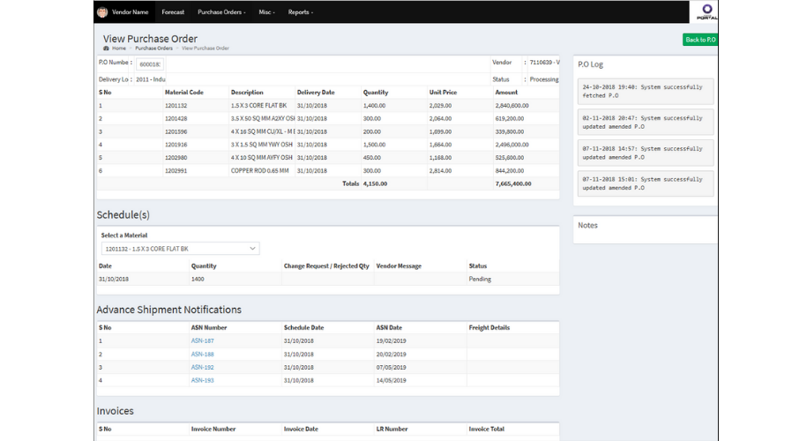Screen dimensions: 785x441
Task: Open the ASN-187 link
Action: click(x=202, y=340)
